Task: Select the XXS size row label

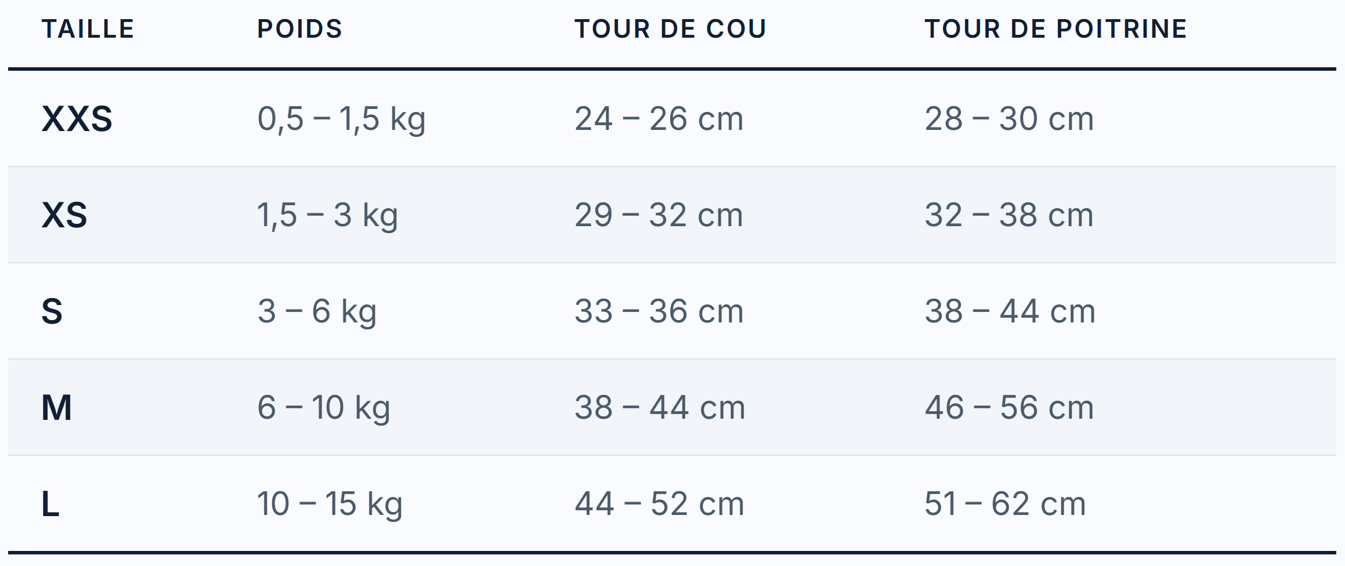Action: (x=77, y=119)
